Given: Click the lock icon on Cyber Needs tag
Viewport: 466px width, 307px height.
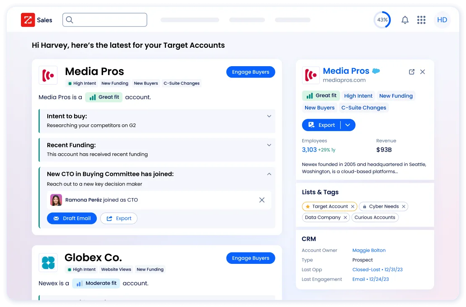Looking at the screenshot, I should point(364,206).
